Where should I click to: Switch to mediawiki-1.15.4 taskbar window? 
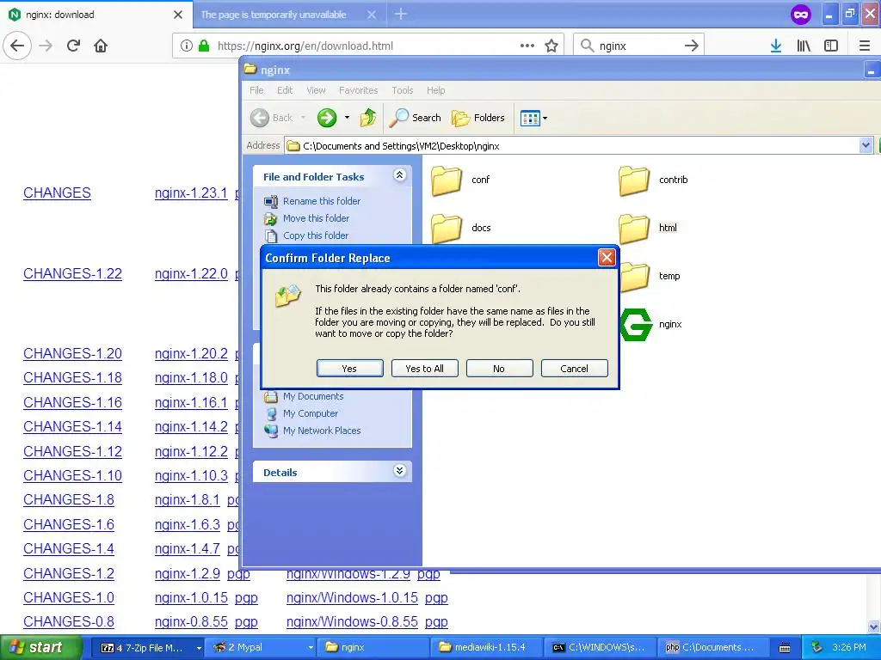487,648
